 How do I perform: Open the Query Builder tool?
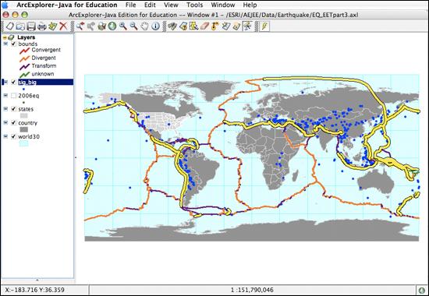[x=183, y=26]
